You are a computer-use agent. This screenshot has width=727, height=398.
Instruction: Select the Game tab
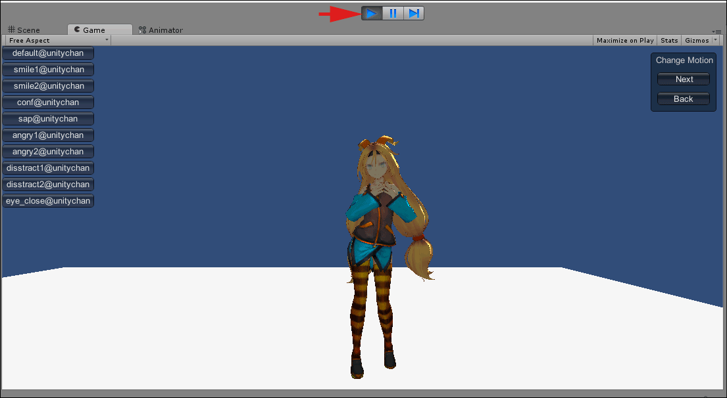pyautogui.click(x=100, y=30)
